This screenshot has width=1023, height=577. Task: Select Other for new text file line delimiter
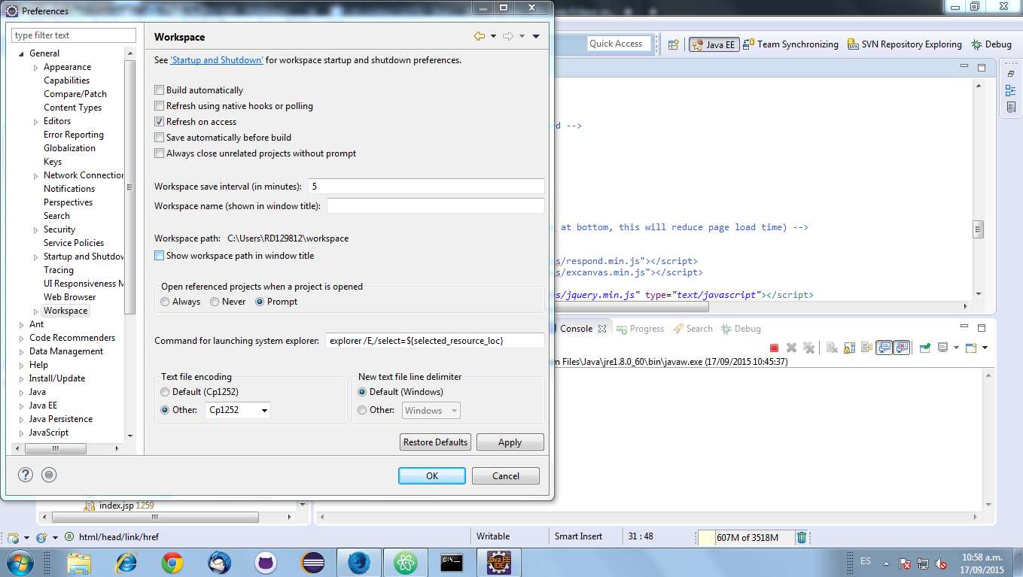pos(362,410)
